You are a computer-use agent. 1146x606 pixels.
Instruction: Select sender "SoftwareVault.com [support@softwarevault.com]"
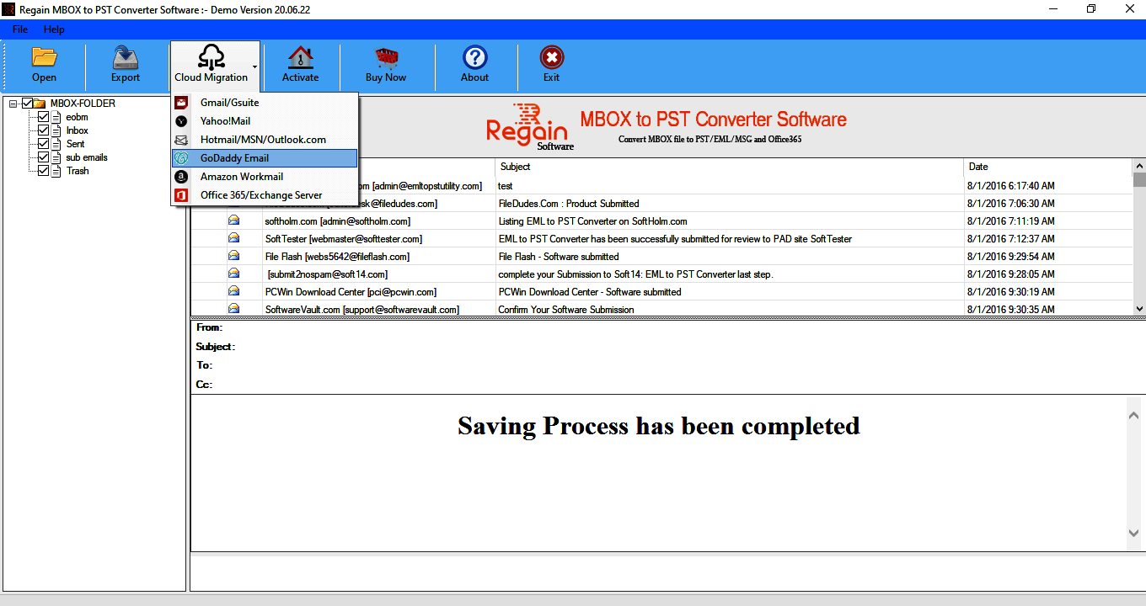click(362, 310)
